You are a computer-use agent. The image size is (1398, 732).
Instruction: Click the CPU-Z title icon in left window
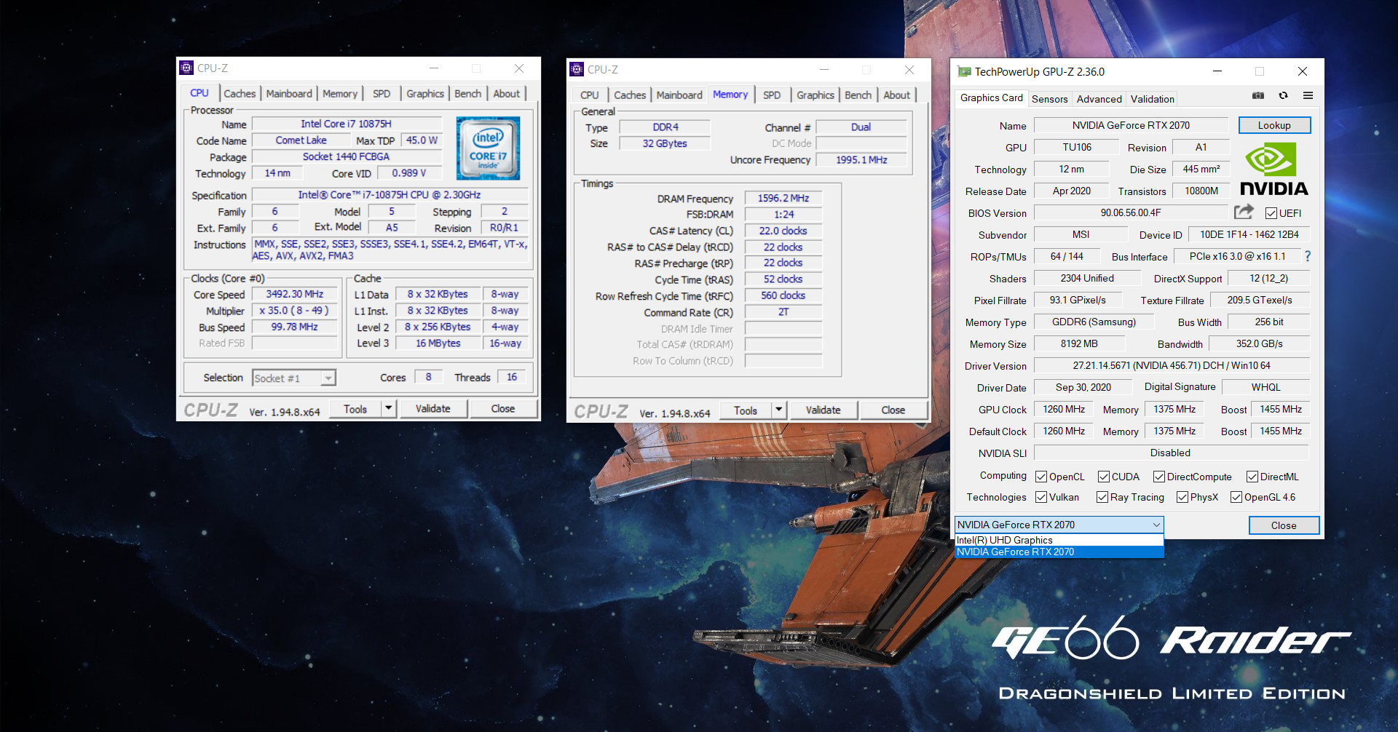tap(186, 68)
